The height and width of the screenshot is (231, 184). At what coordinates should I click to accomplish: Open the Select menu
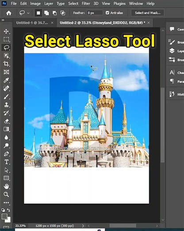pyautogui.click(x=73, y=4)
